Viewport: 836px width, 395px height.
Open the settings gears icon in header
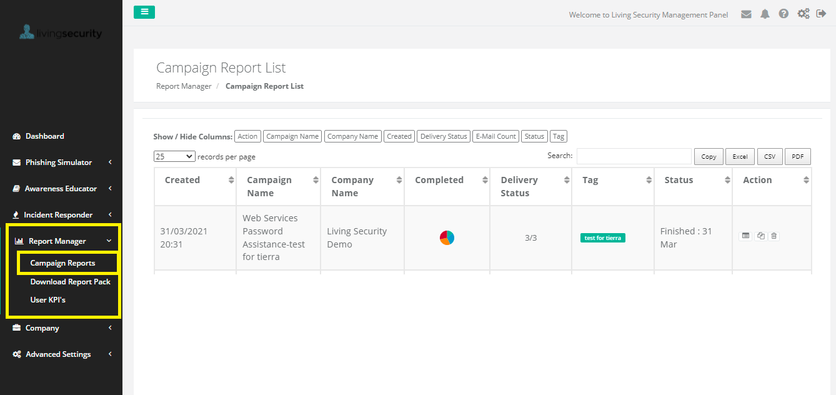coord(804,14)
